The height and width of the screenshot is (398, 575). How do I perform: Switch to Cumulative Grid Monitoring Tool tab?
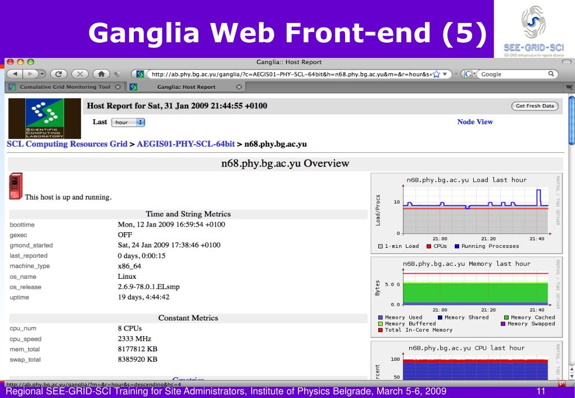point(65,87)
